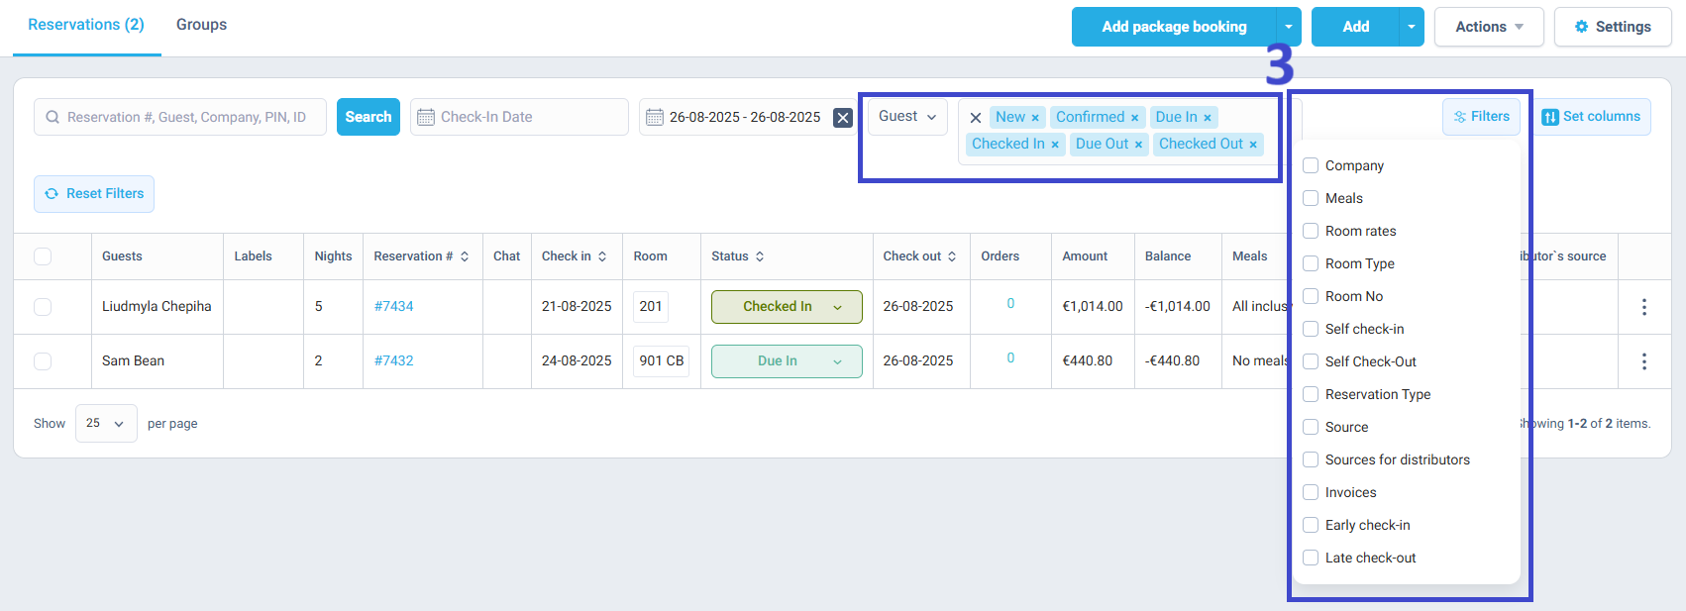This screenshot has width=1686, height=611.
Task: Expand the Add button dropdown arrow
Action: coord(1412,27)
